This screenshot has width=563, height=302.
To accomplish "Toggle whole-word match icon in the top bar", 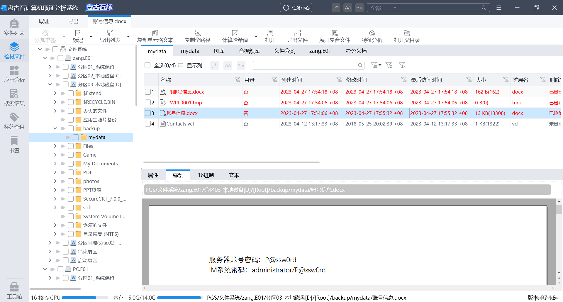I will click(x=359, y=8).
